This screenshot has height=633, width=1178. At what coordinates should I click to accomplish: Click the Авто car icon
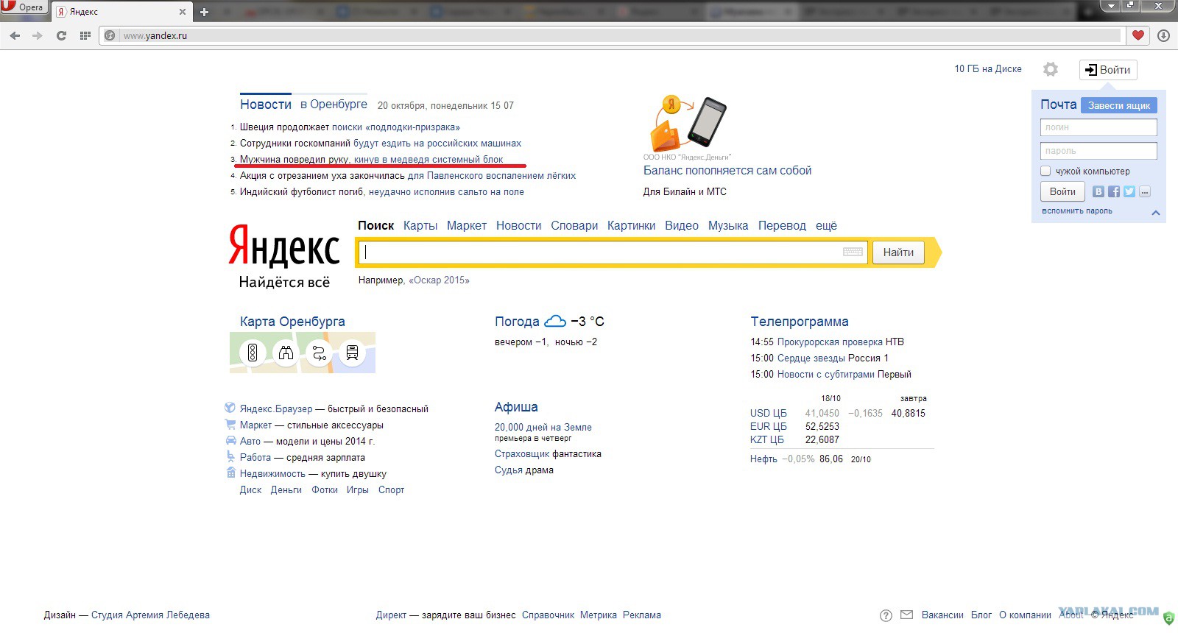click(230, 441)
